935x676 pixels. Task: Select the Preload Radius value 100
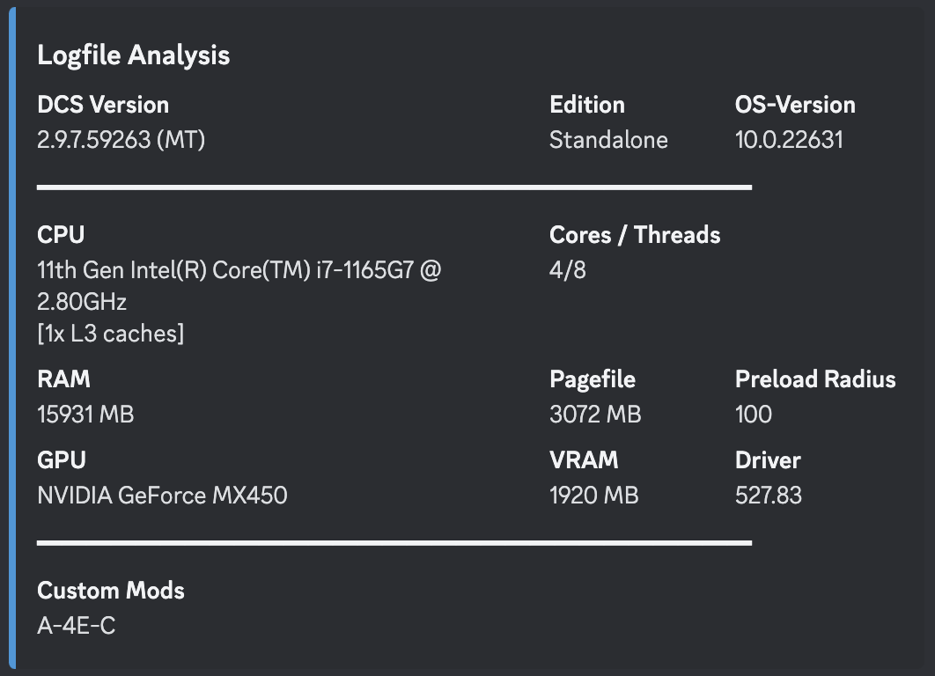754,415
